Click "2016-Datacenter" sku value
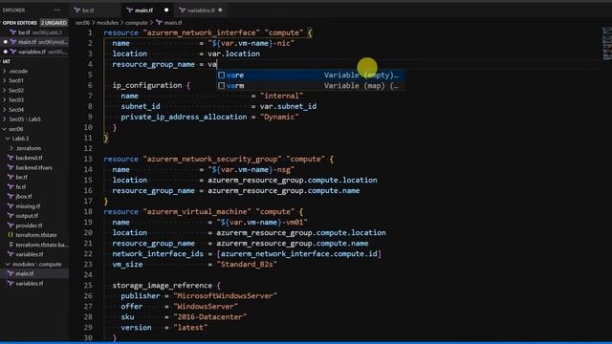The image size is (612, 344). point(210,317)
